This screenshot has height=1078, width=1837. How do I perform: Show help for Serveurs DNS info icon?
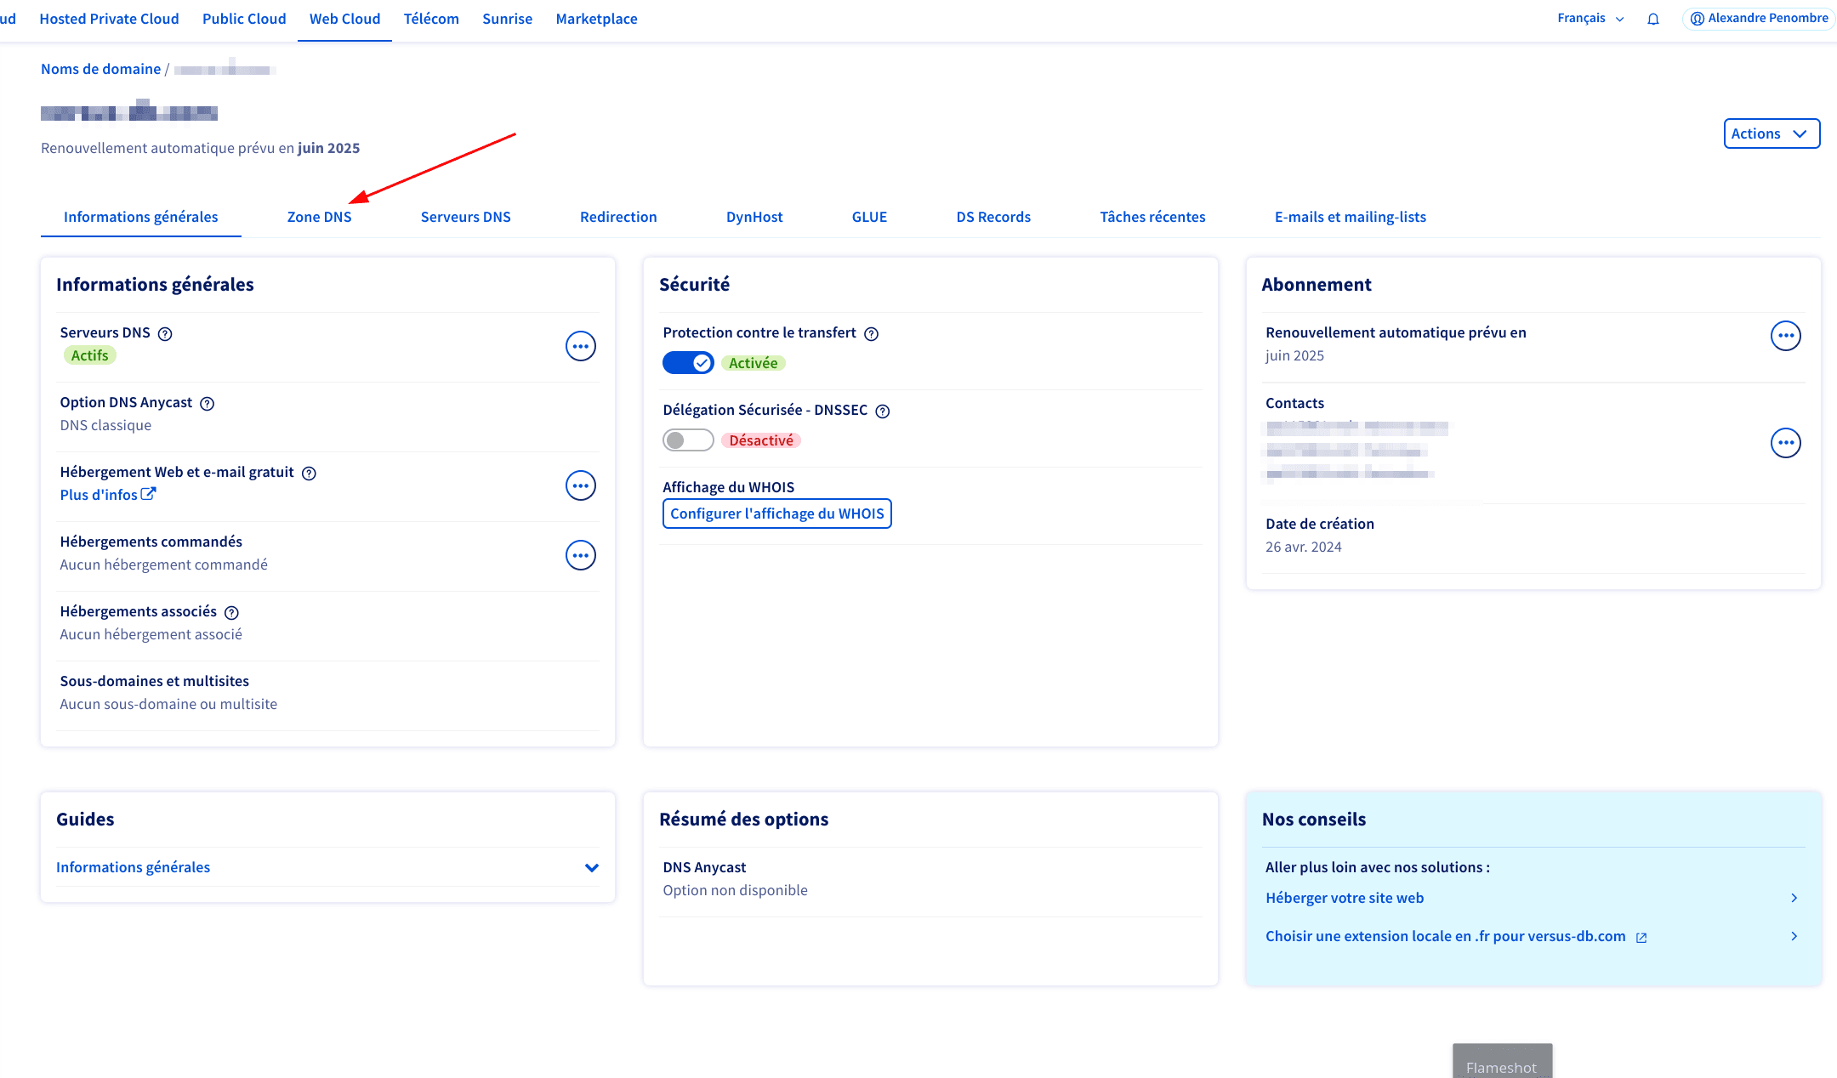[165, 334]
